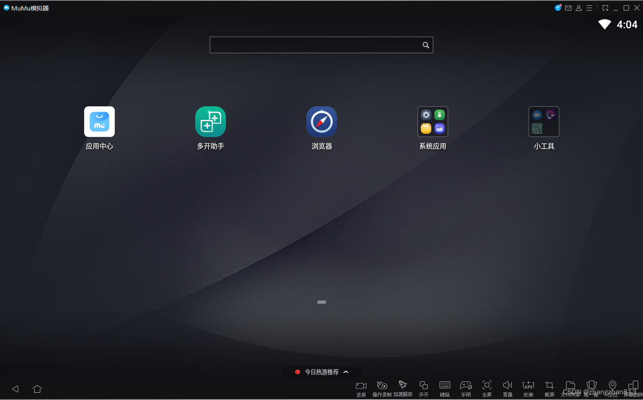643x400 pixels.
Task: Click the 4:04 clock
Action: tap(627, 25)
